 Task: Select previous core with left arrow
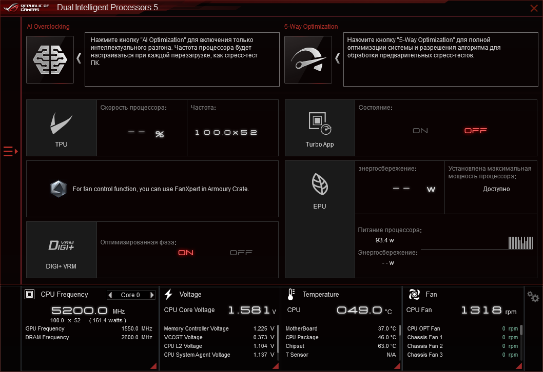click(x=110, y=295)
